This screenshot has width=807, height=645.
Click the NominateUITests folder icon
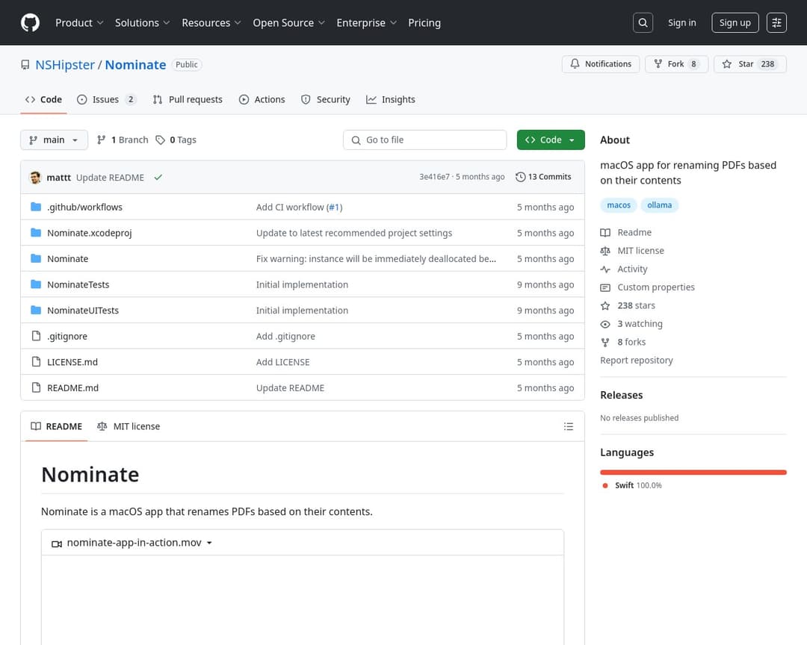[x=36, y=310]
